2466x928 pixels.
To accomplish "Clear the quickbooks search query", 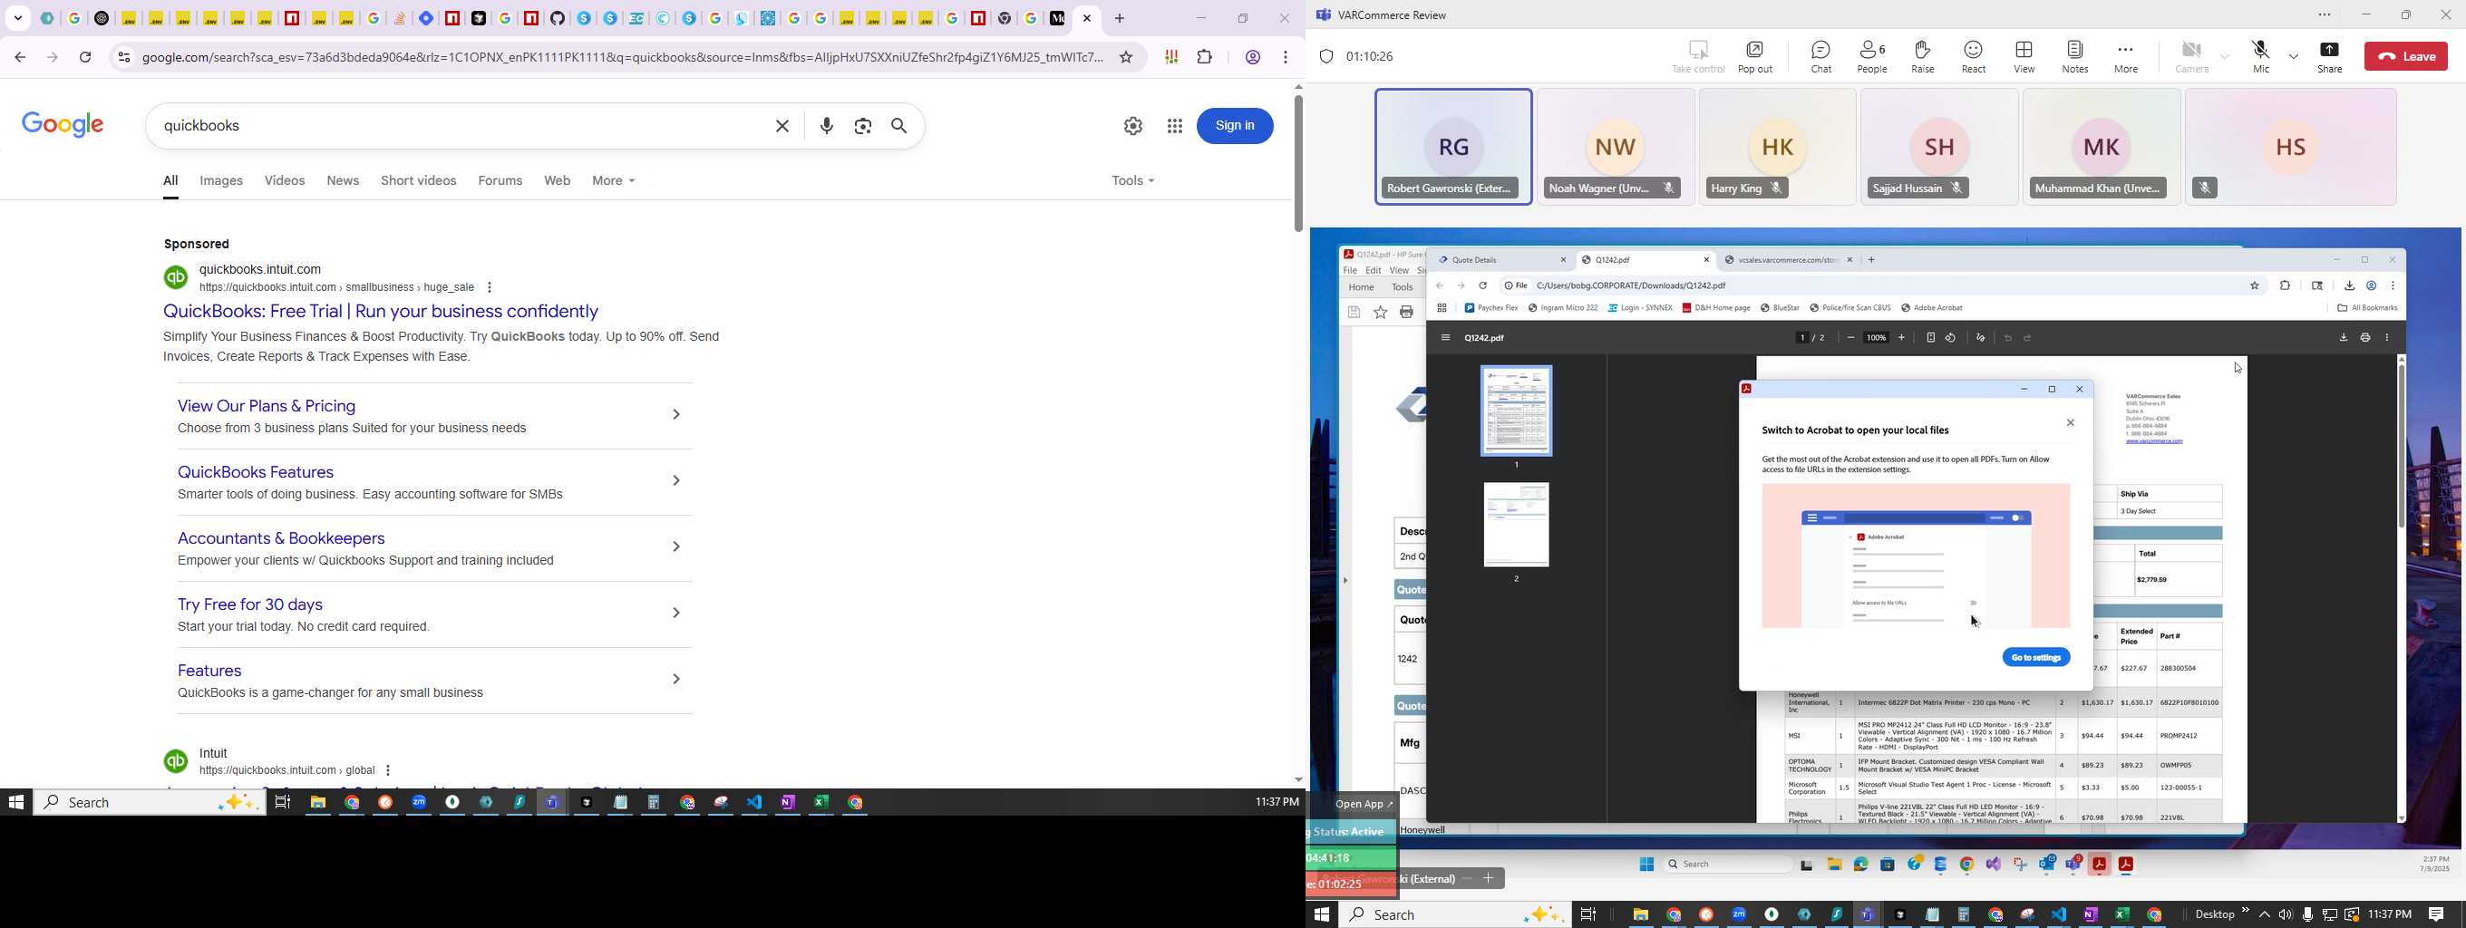I will [x=782, y=126].
